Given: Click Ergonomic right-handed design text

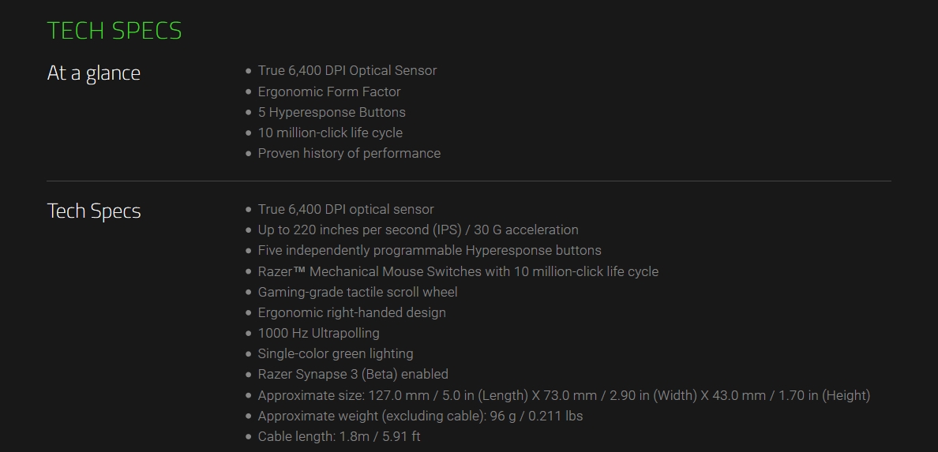Looking at the screenshot, I should pyautogui.click(x=352, y=312).
